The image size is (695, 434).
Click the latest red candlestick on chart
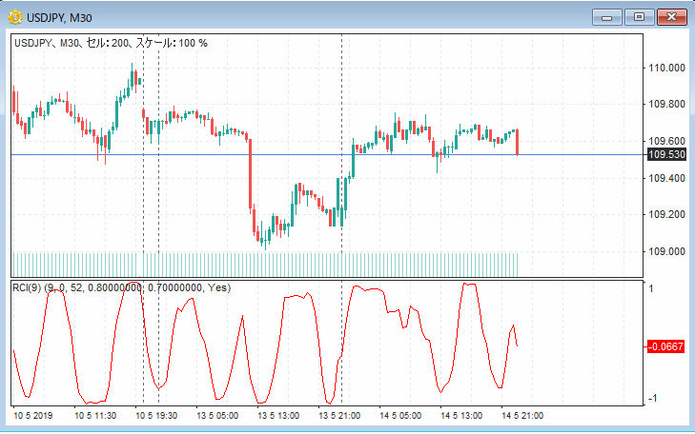(x=517, y=141)
